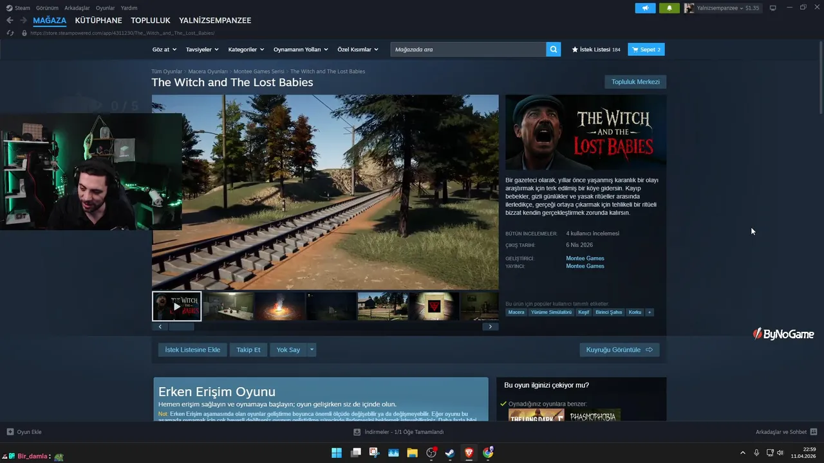Expand the Özel Kısımlar menu
Viewport: 824px width, 463px height.
coord(358,50)
